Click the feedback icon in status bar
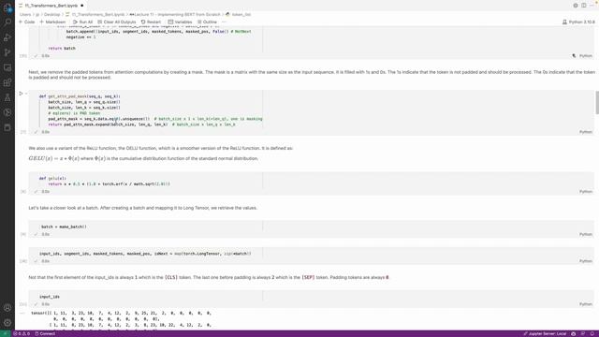The image size is (599, 337). pos(583,333)
